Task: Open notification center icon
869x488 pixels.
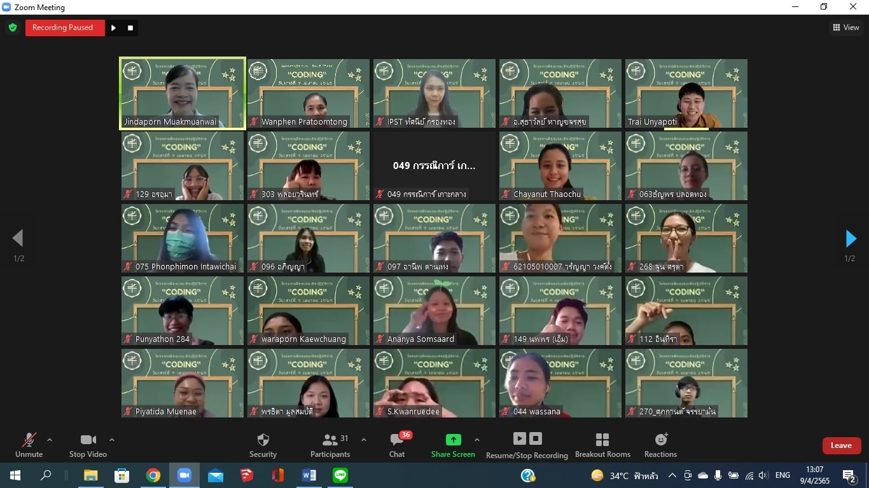Action: pos(849,475)
